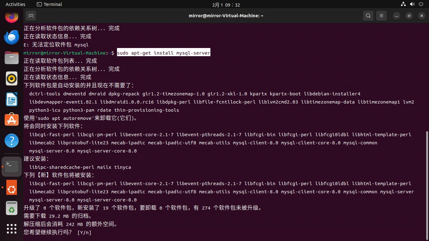The height and width of the screenshot is (241, 429).
Task: Click the terminal vertical scrollbar
Action: point(427,185)
